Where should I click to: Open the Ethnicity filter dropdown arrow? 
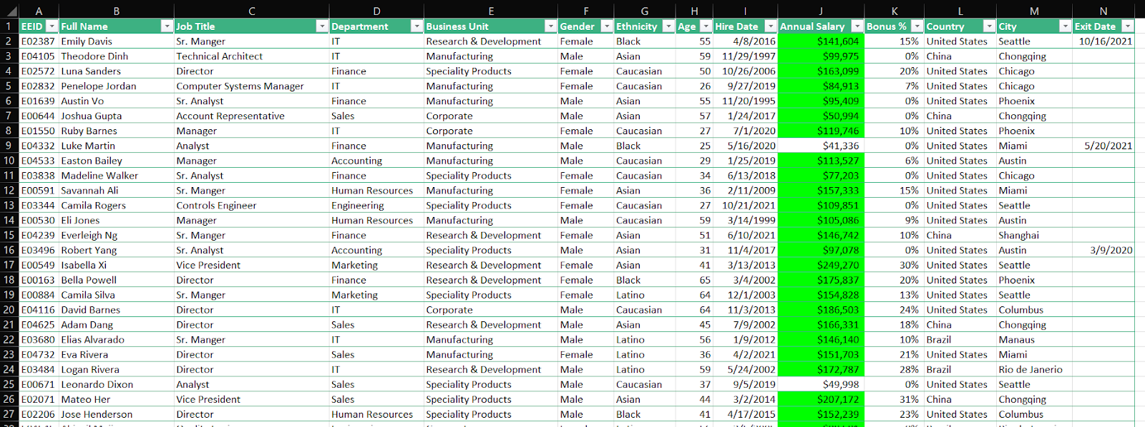pos(668,26)
